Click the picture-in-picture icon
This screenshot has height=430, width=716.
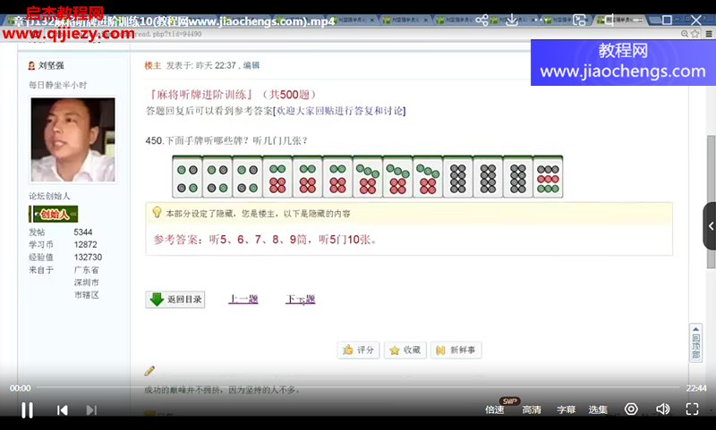[x=579, y=20]
